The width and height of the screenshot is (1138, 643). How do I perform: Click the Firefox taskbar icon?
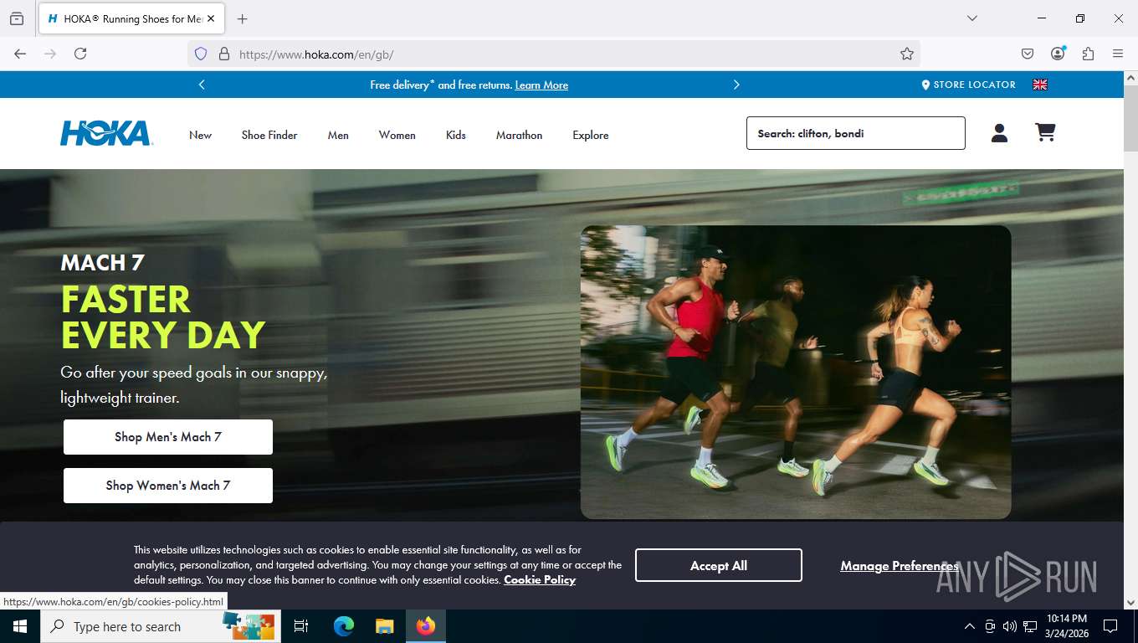tap(426, 626)
